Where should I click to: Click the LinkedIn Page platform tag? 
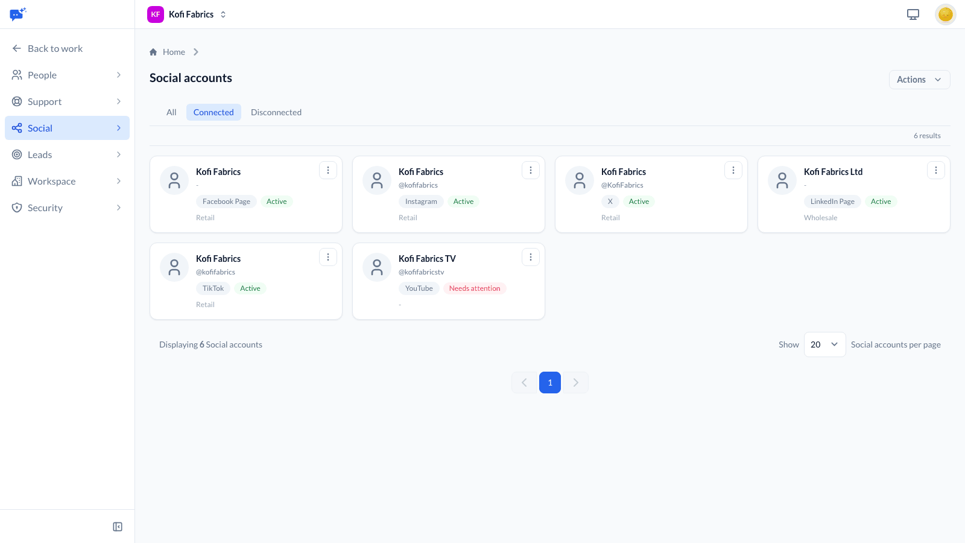pyautogui.click(x=832, y=202)
